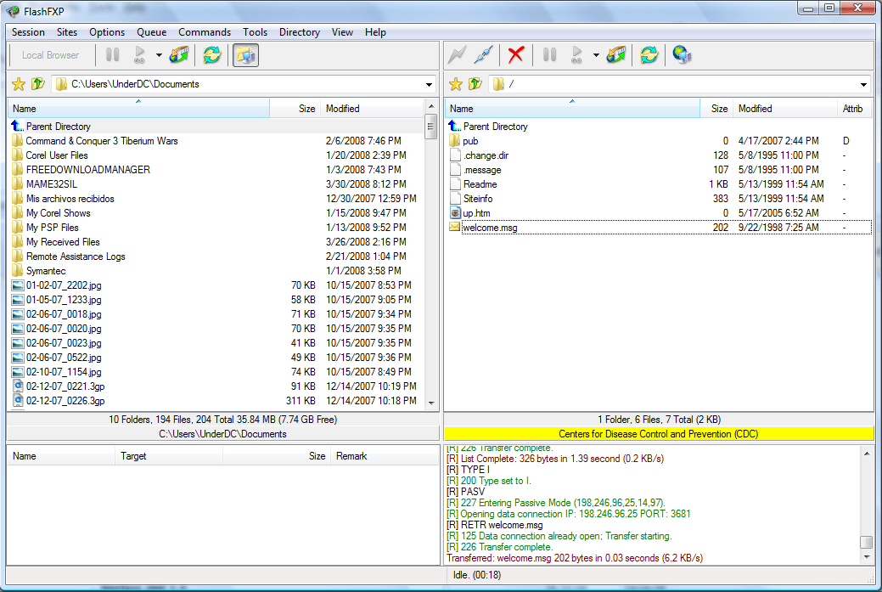Open the local path combo box dropdown
Image resolution: width=882 pixels, height=592 pixels.
coord(429,84)
